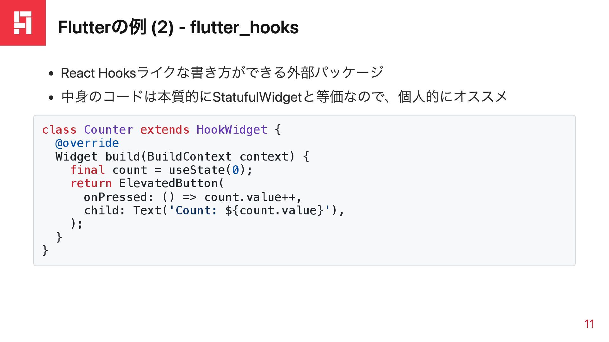Click the 'StatufulWidget' word in second bullet
The image size is (609, 342).
click(x=257, y=97)
